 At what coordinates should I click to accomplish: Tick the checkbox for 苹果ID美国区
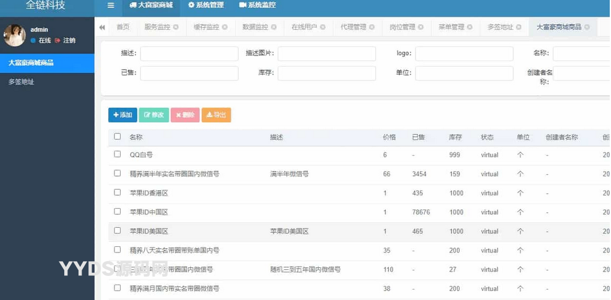point(117,231)
